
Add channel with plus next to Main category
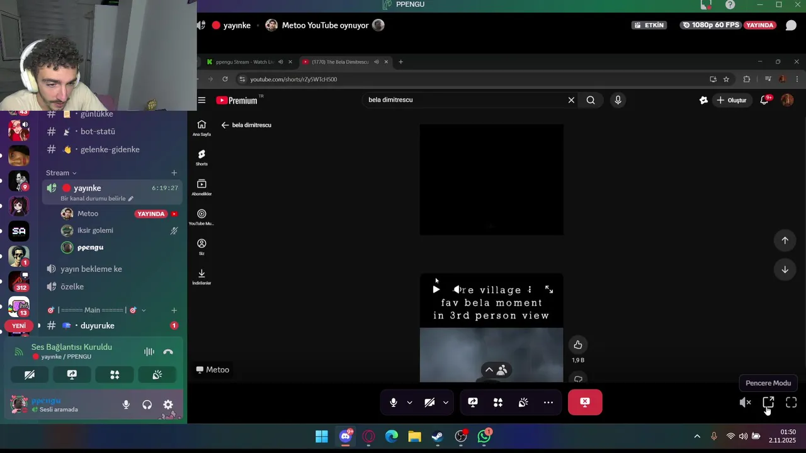pos(174,310)
